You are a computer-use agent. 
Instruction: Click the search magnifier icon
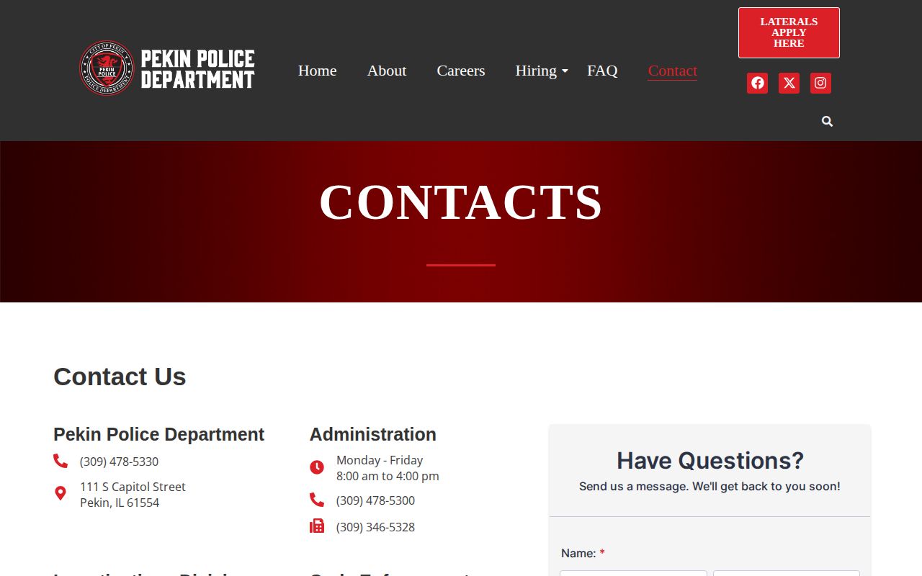click(827, 122)
